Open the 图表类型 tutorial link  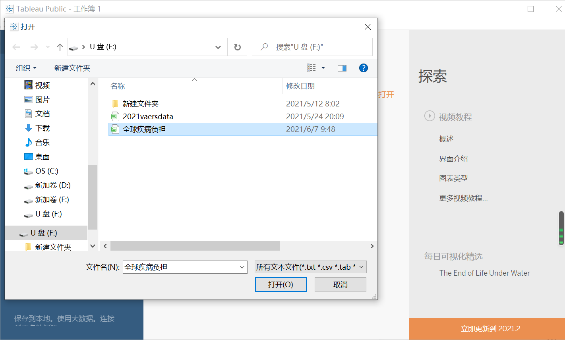[453, 178]
